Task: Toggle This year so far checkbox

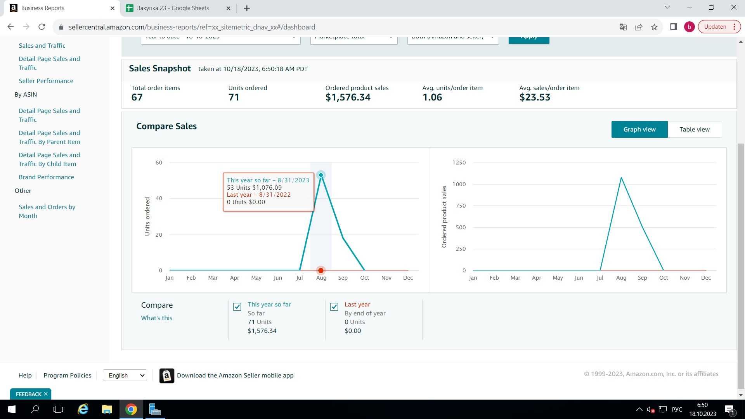Action: pyautogui.click(x=237, y=306)
